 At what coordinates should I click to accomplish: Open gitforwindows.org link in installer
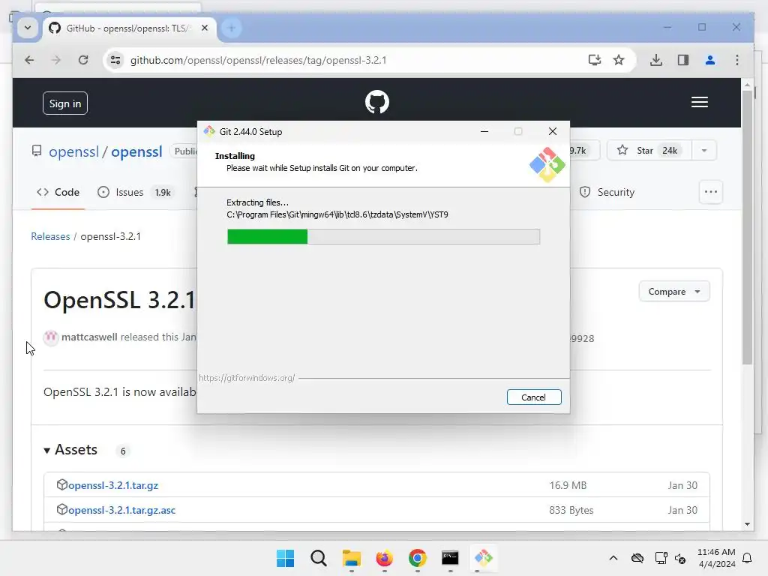pos(247,378)
